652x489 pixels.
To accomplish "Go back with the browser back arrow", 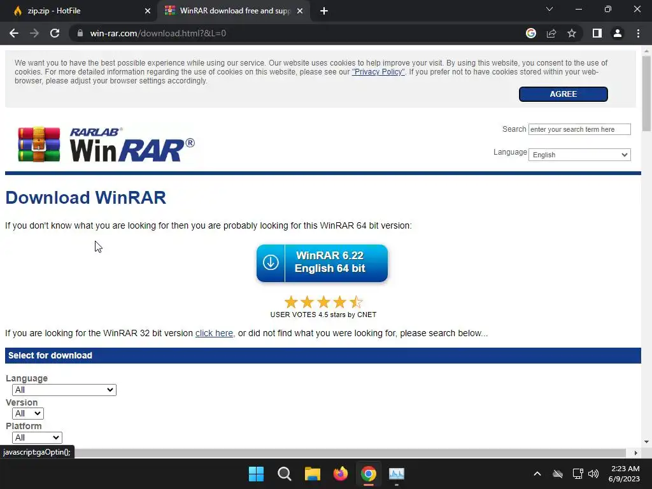I will click(x=14, y=33).
